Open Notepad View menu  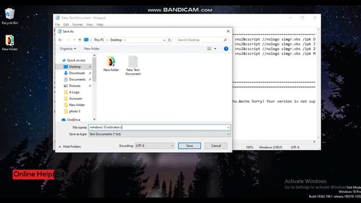tap(89, 24)
